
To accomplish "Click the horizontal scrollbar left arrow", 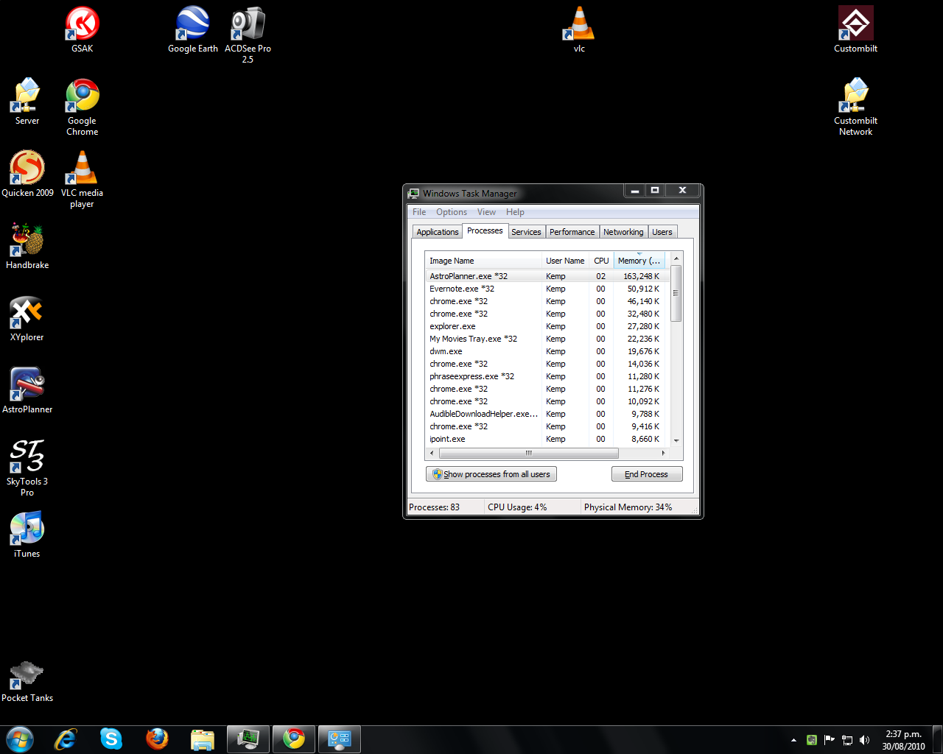I will (432, 453).
